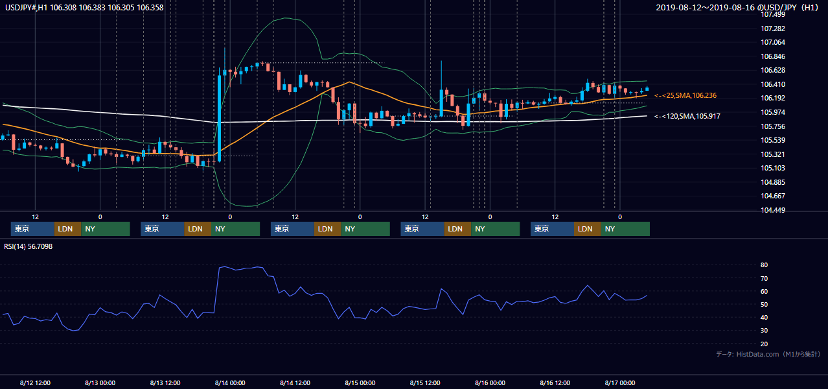Click the leftmost NY session block
The width and height of the screenshot is (828, 389).
[x=106, y=229]
